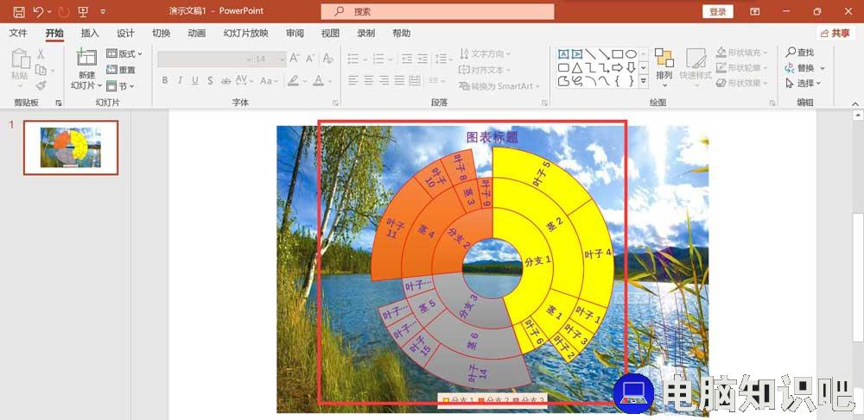
Task: Toggle Bold formatting
Action: (165, 80)
